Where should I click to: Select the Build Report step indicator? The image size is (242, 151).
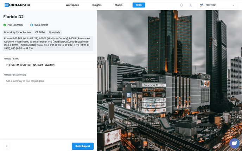click(32, 25)
